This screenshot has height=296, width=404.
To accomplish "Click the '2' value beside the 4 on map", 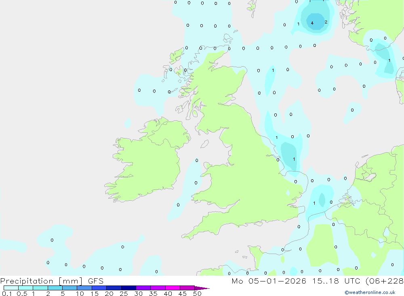I will pos(326,22).
